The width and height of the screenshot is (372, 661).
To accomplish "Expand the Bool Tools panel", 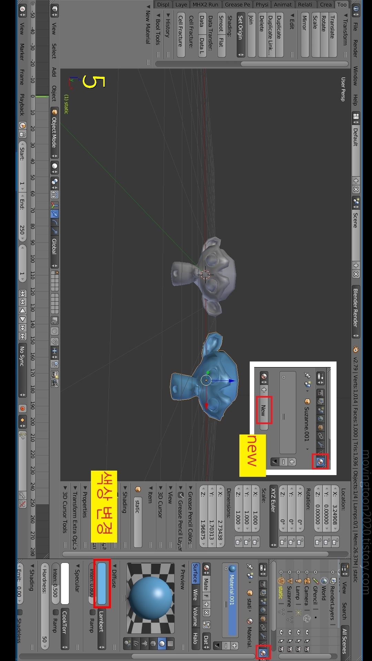I will [x=158, y=29].
